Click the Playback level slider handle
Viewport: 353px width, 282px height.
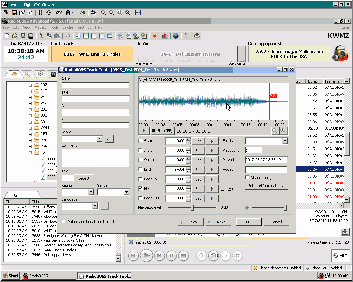(192, 207)
